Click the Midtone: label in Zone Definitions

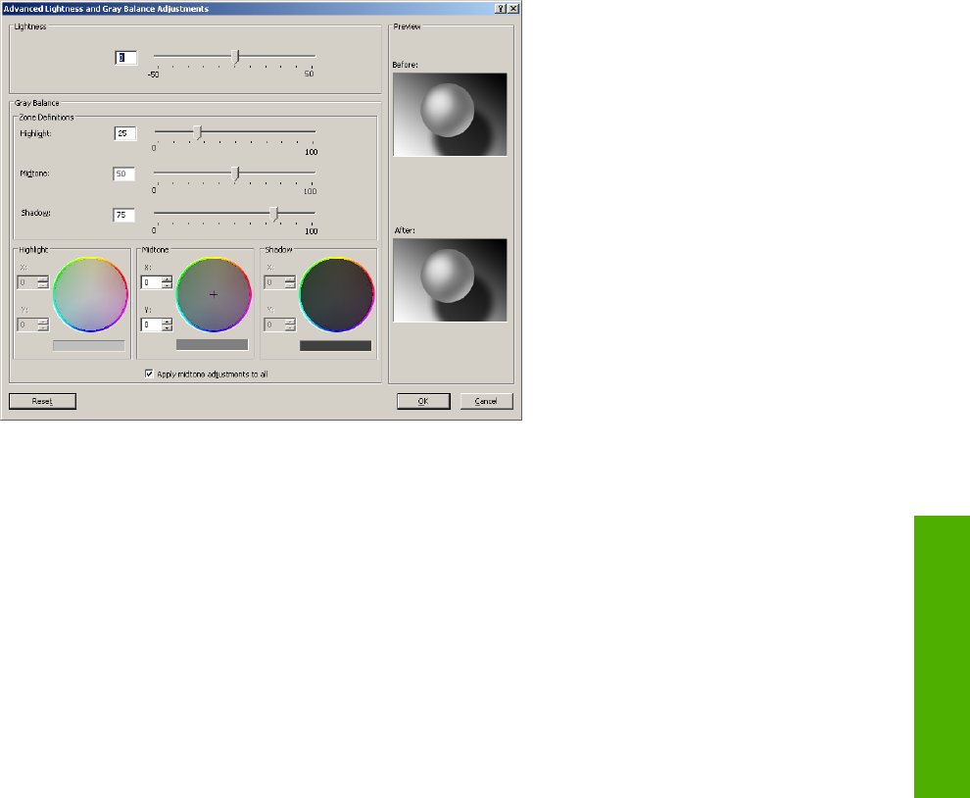(34, 174)
